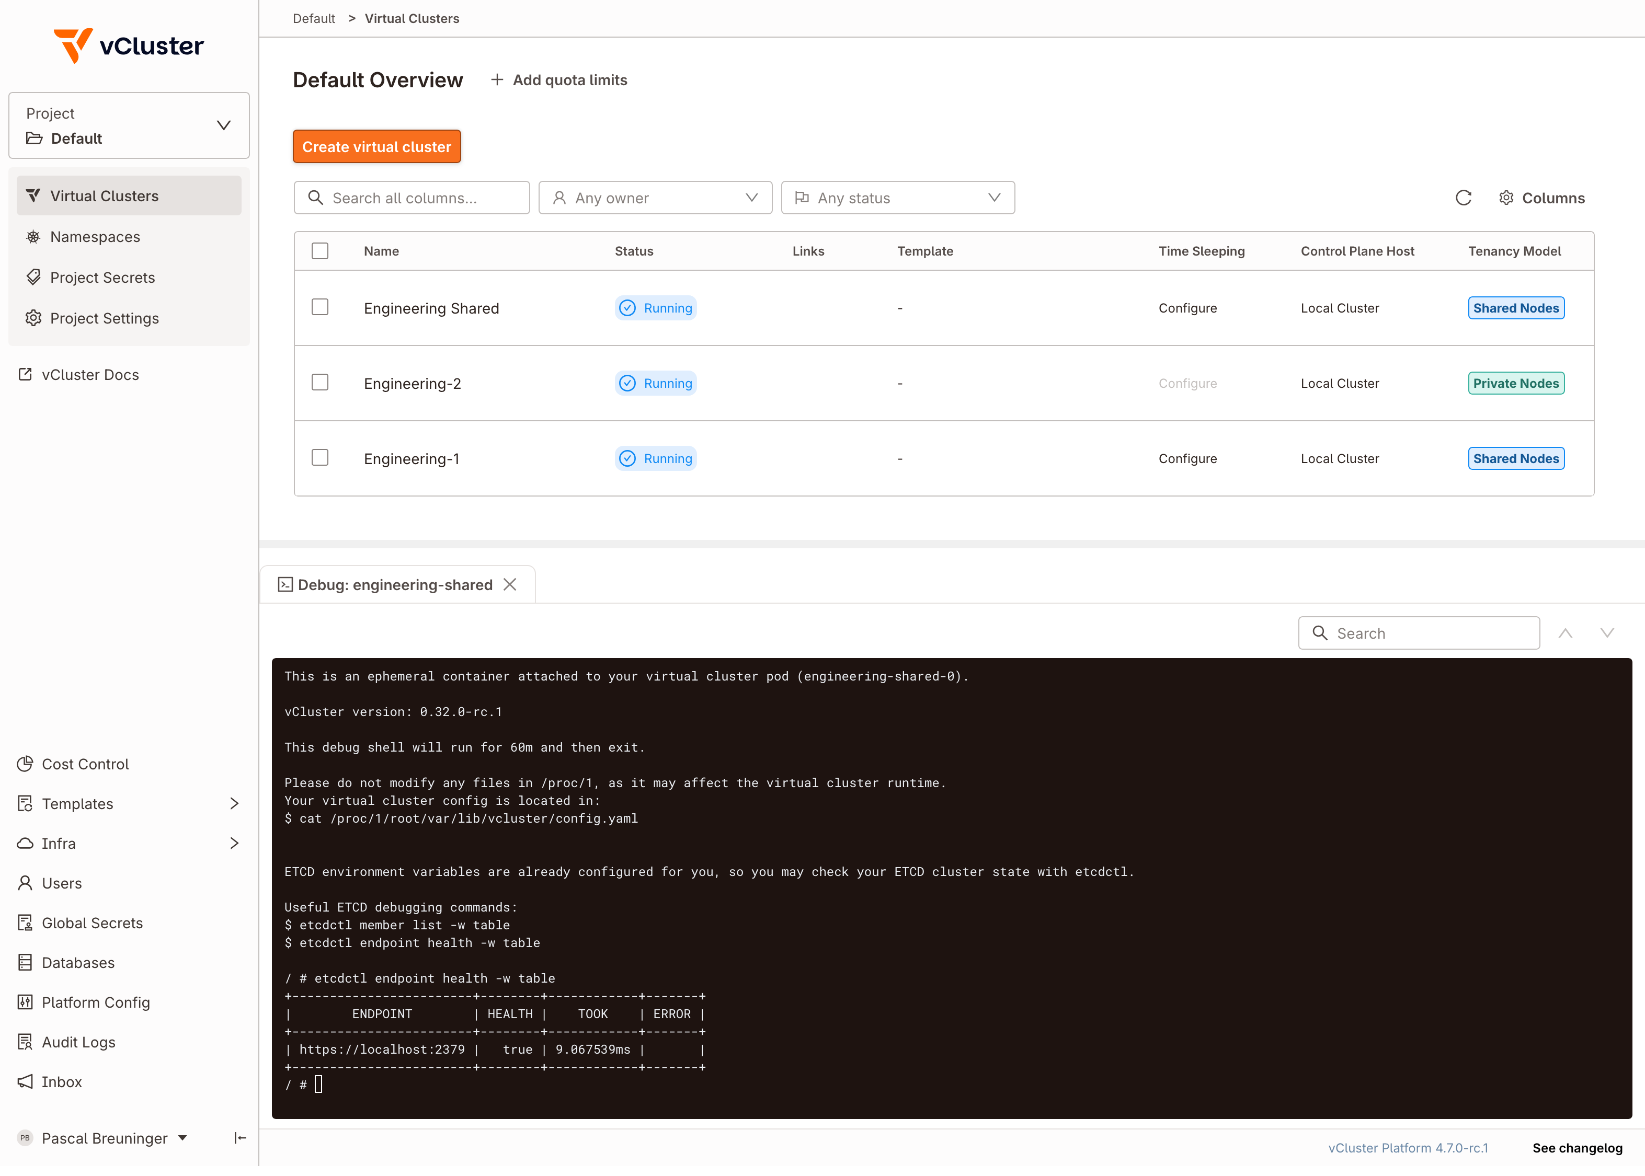Select the Engineering Shared row checkbox
Screen dimensions: 1645x1176
[x=319, y=308]
